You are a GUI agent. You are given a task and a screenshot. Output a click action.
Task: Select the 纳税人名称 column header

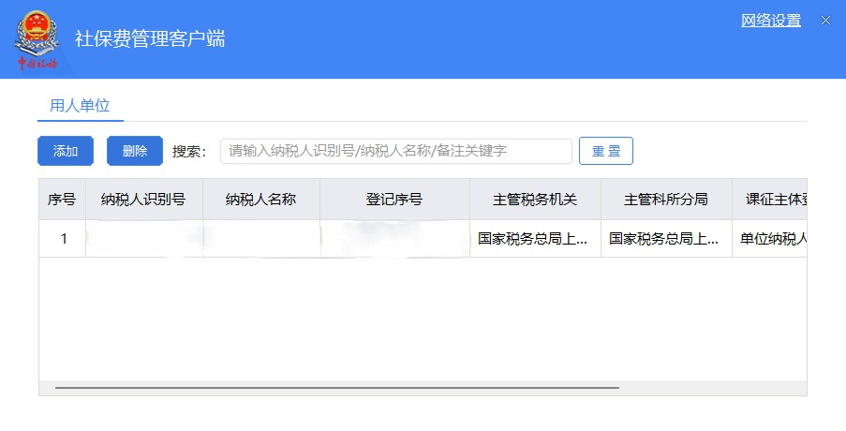click(x=261, y=199)
